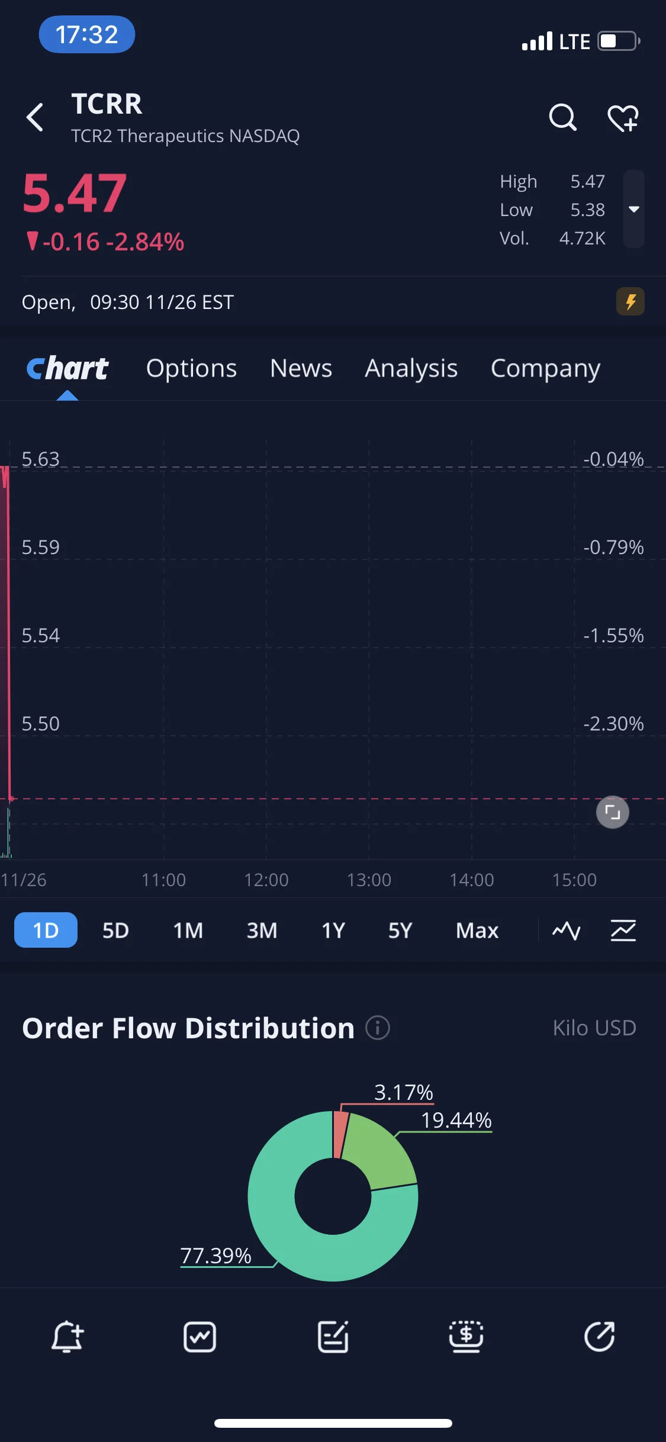Open the search magnifier icon

pos(562,117)
